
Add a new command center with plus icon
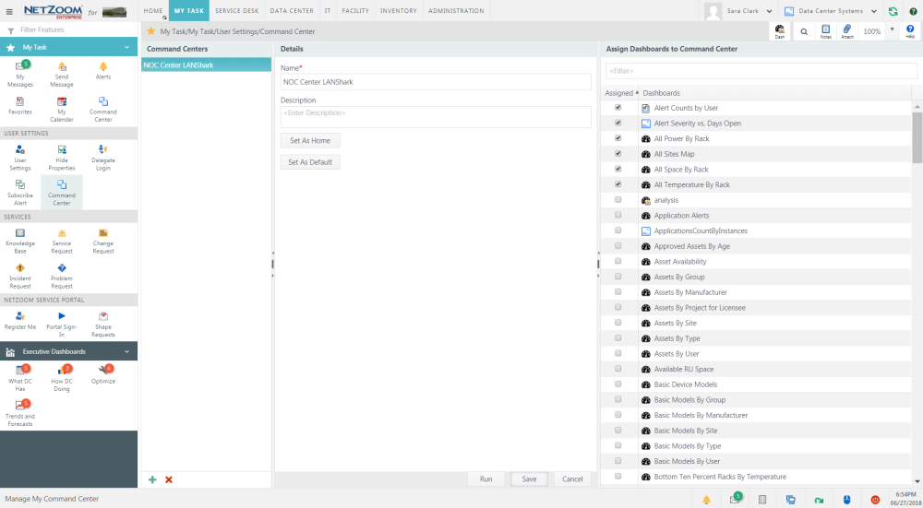152,479
